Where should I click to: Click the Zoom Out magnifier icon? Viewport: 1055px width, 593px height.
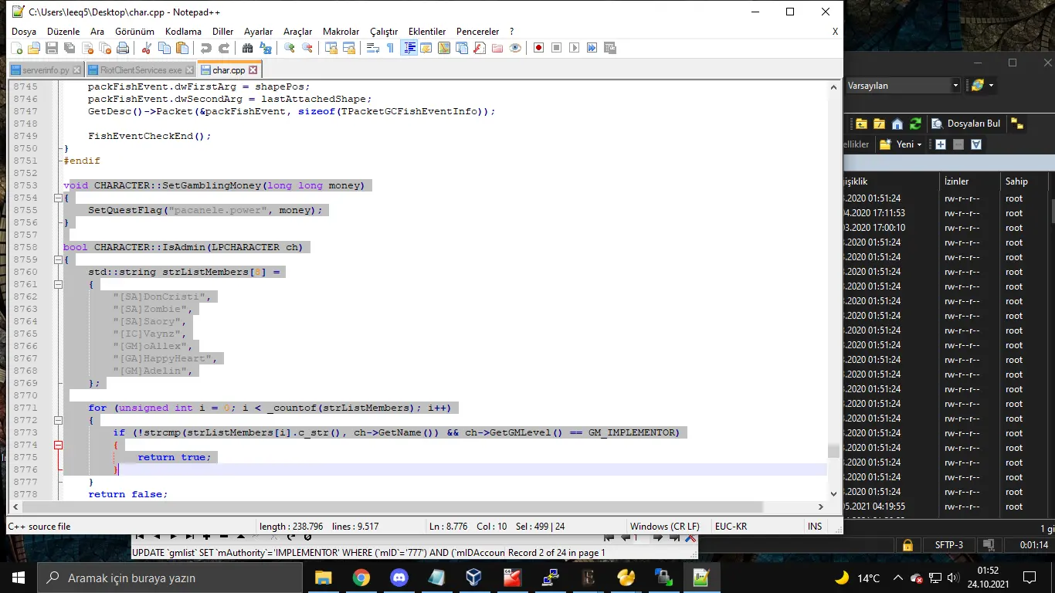(307, 48)
